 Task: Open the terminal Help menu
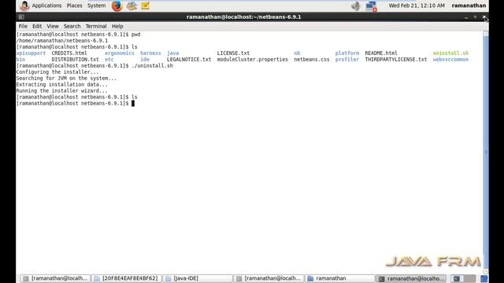click(117, 26)
